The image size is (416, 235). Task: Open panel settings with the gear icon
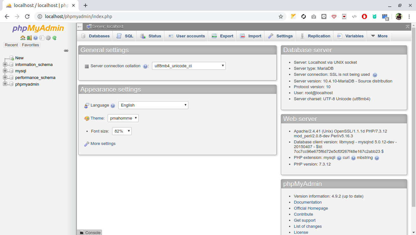(48, 38)
